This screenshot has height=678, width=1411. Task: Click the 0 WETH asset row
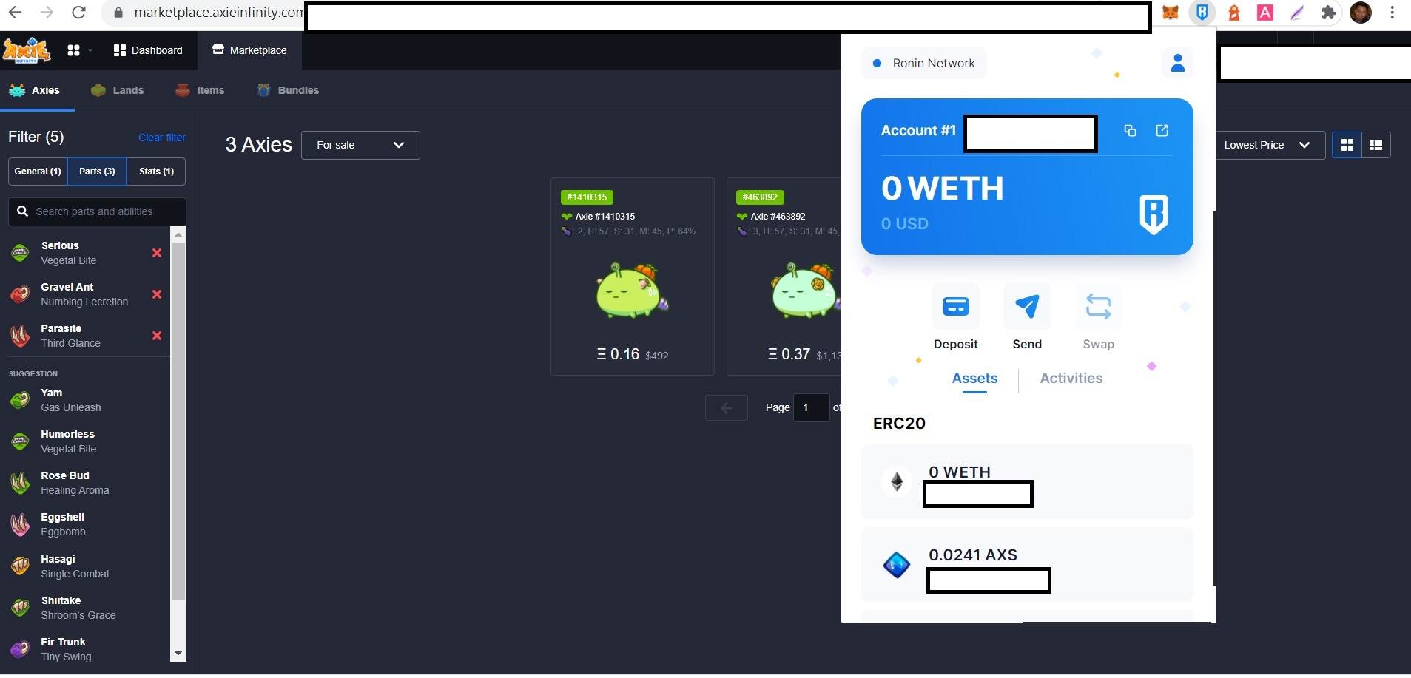pos(1027,481)
